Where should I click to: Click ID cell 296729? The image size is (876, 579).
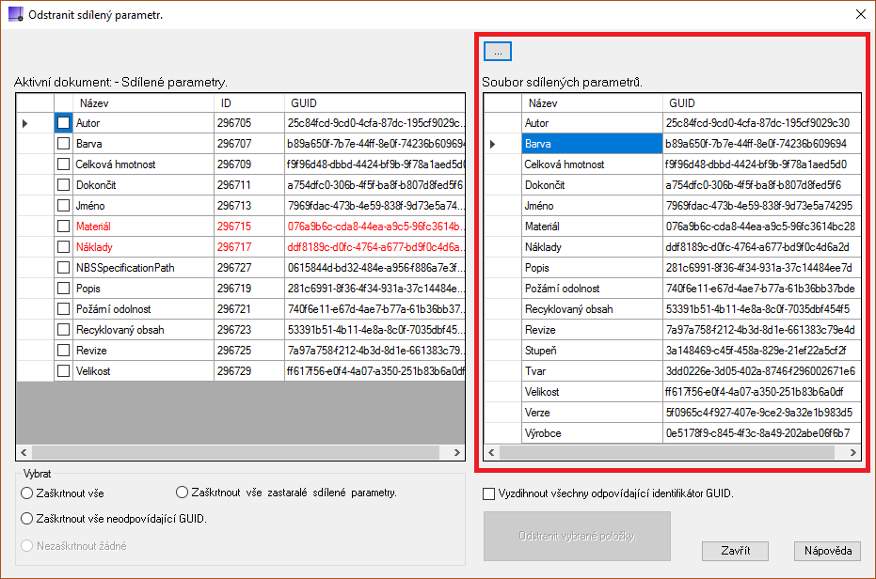249,370
